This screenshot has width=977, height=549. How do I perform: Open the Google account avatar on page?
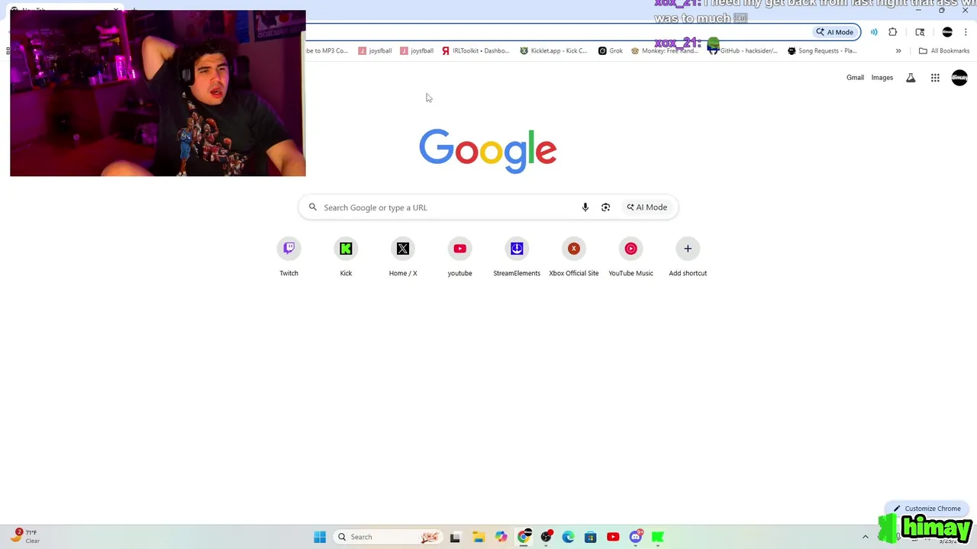pyautogui.click(x=959, y=78)
